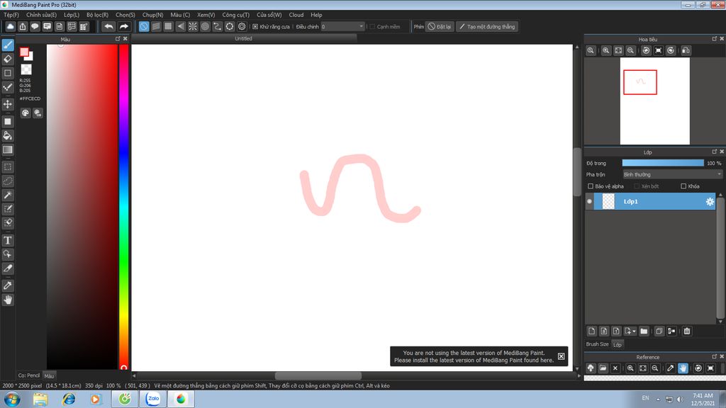Toggle the Reference panel hand tool
The width and height of the screenshot is (726, 408).
tap(683, 368)
